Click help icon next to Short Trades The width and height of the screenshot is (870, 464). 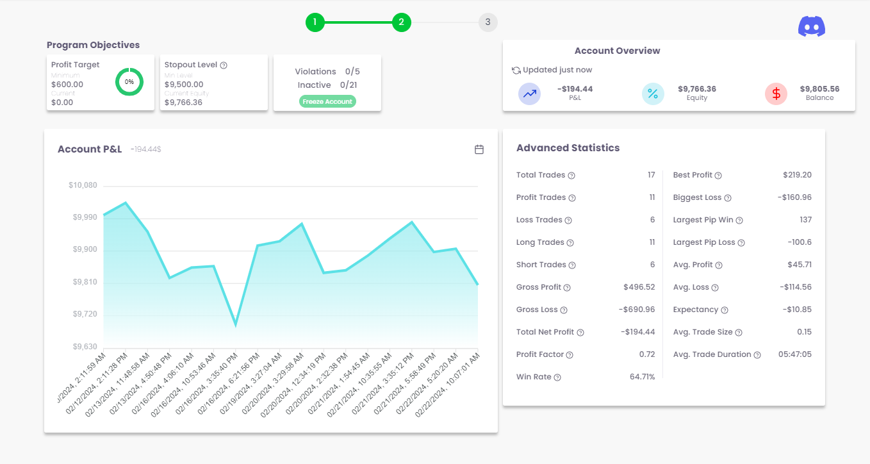[x=572, y=265]
